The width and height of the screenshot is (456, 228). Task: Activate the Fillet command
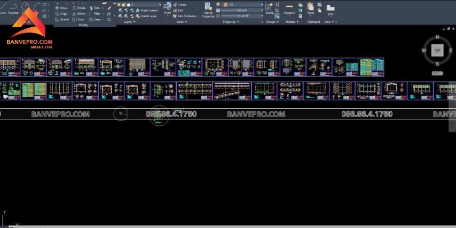[95, 14]
